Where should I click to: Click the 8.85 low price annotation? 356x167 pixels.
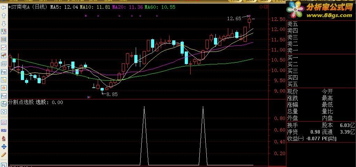click(x=112, y=94)
